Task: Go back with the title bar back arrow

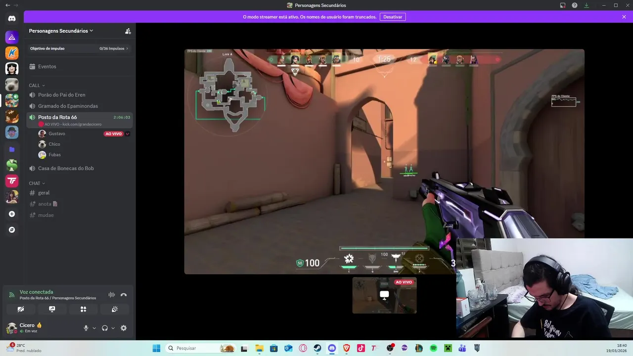Action: (x=7, y=5)
